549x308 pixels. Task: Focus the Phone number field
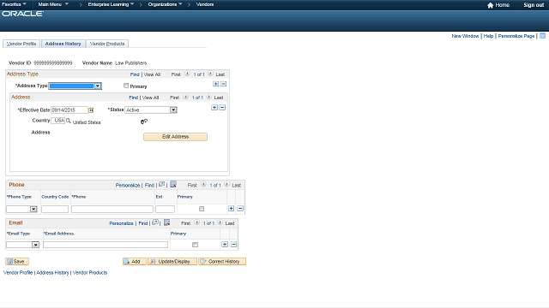pos(112,209)
